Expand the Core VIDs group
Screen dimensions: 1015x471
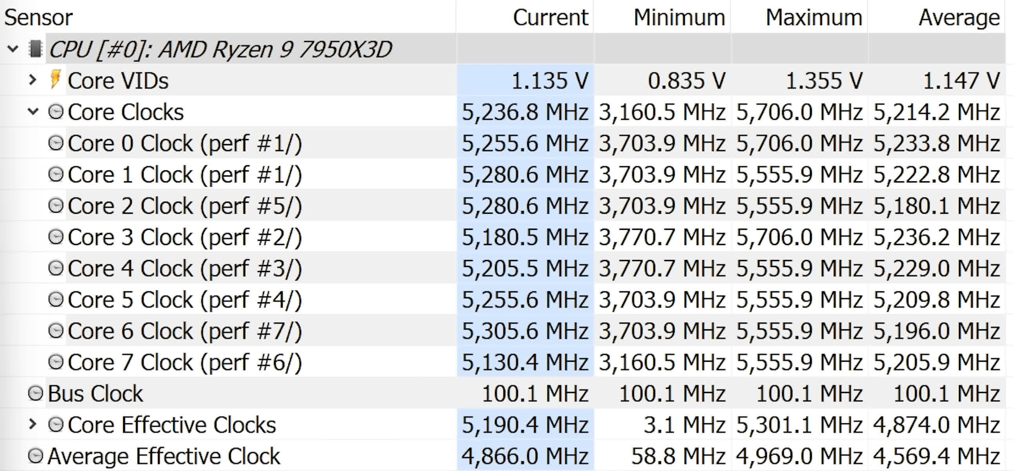33,80
